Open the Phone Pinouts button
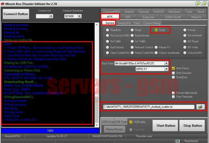The width and height of the screenshot is (209, 143). [x=115, y=129]
